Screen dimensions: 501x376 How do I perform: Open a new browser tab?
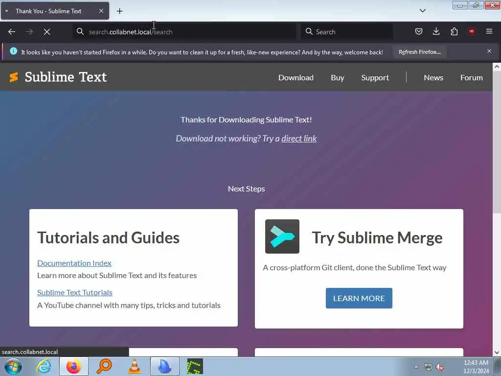pos(119,11)
